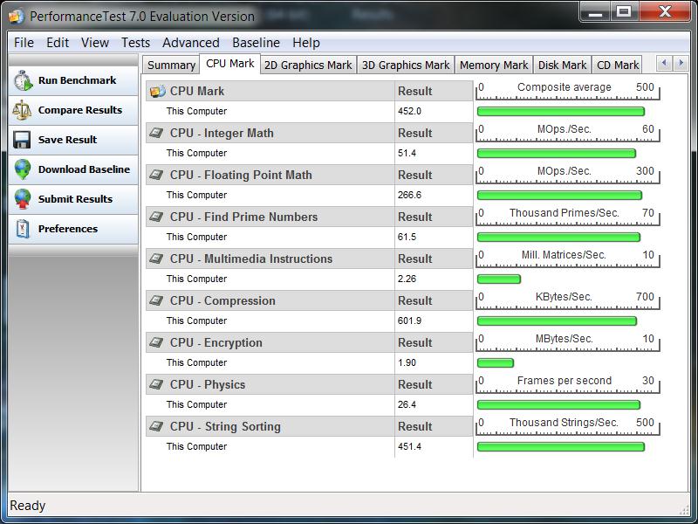The image size is (698, 524).
Task: Click the chip icon beside CPU - Floating Point Math
Action: tap(156, 175)
